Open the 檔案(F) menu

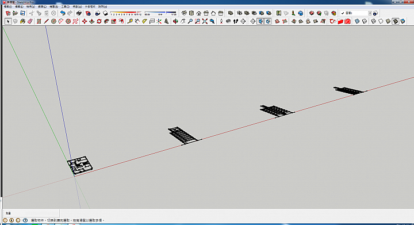coord(7,6)
